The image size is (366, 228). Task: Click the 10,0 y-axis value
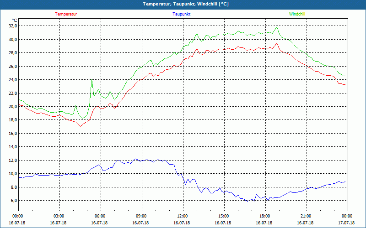pyautogui.click(x=13, y=174)
